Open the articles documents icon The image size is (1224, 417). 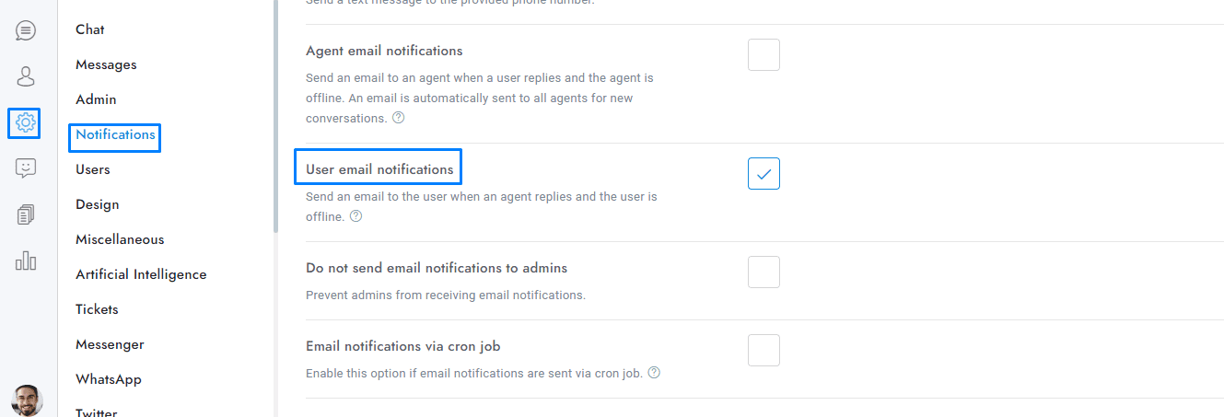26,214
